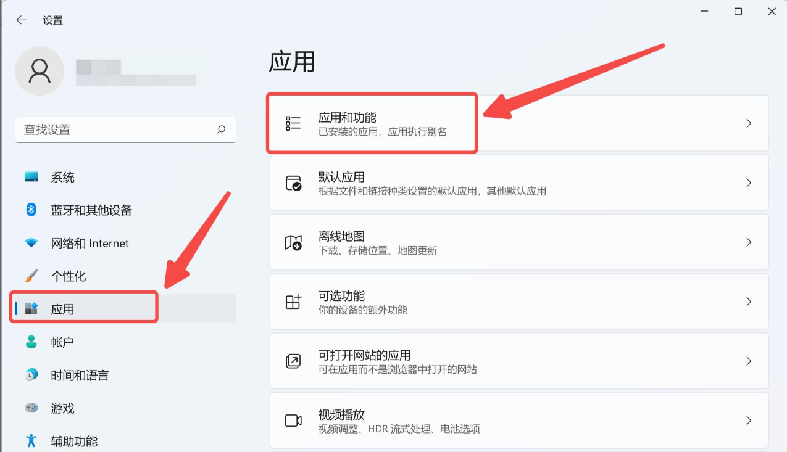Open 网络和 Internet settings

pyautogui.click(x=90, y=243)
